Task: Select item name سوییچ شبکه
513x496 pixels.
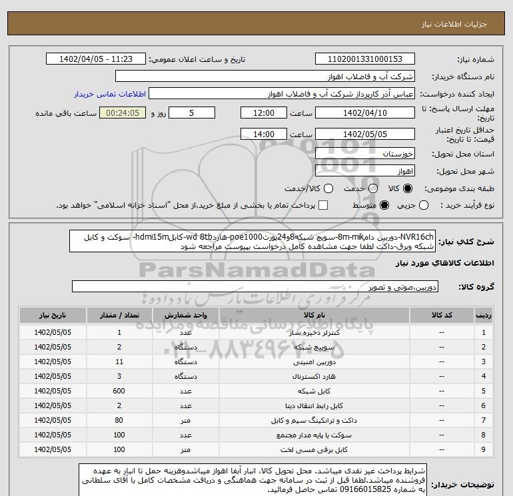Action: pyautogui.click(x=314, y=348)
